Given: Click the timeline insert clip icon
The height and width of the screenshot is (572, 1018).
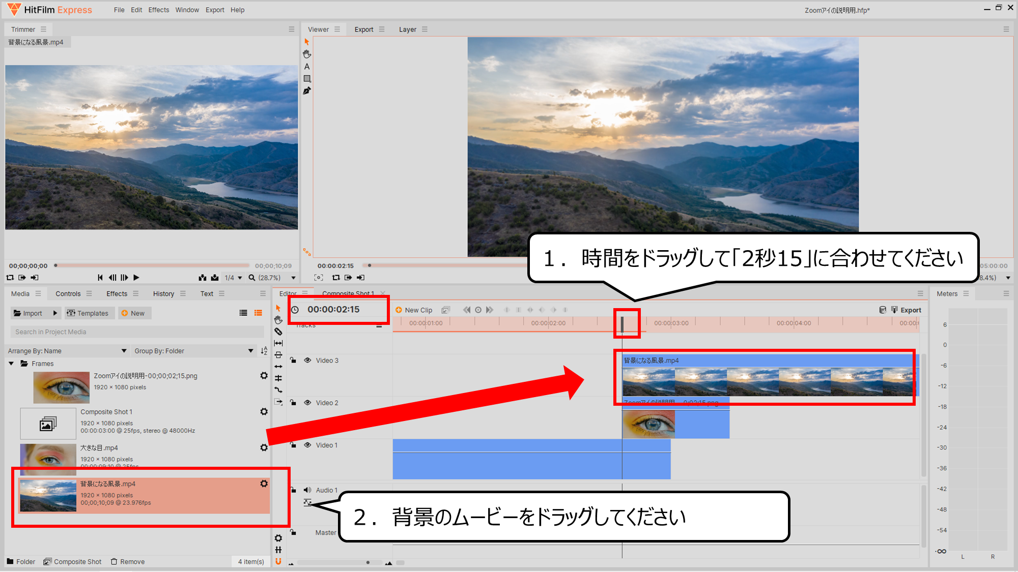Looking at the screenshot, I should coord(278,402).
